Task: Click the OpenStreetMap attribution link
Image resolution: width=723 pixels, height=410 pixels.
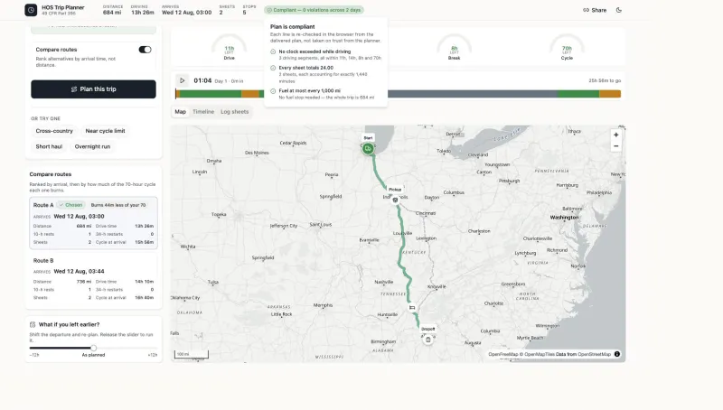Action: (594, 354)
